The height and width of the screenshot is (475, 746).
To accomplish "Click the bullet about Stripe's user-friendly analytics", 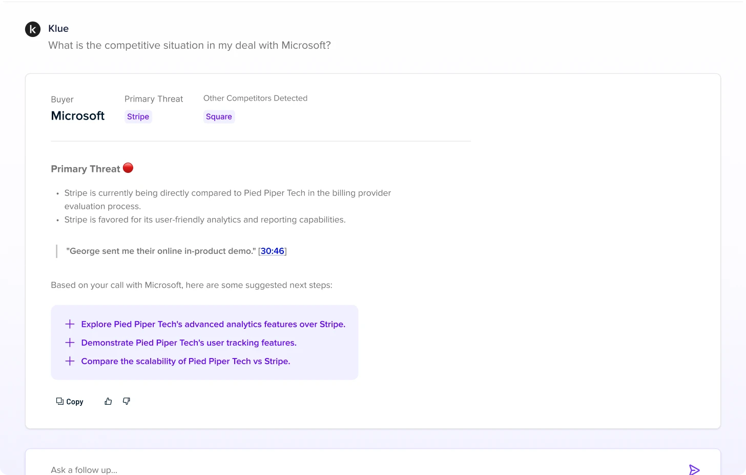I will (205, 220).
